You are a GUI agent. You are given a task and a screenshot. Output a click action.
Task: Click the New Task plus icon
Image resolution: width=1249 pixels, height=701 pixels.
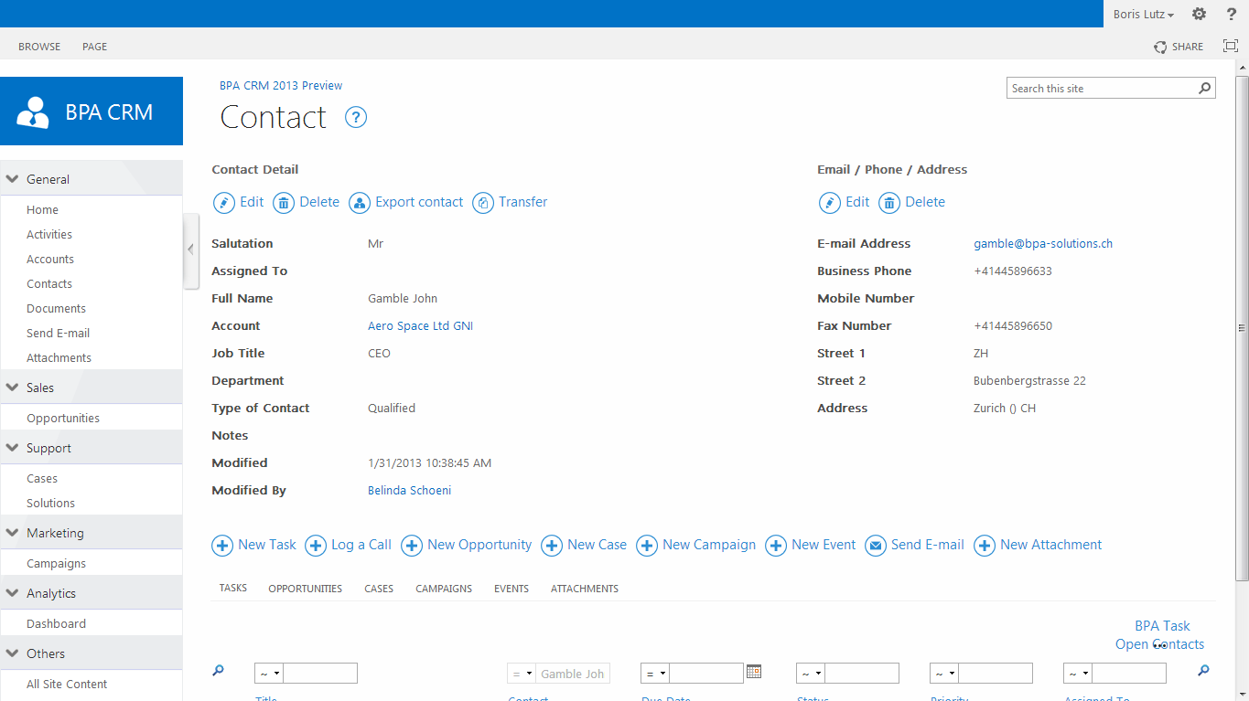pyautogui.click(x=222, y=546)
